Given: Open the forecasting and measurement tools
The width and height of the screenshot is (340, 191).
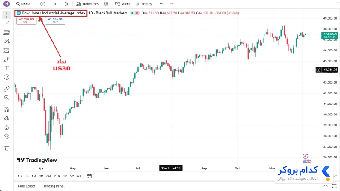Looking at the screenshot, I should click(x=7, y=51).
